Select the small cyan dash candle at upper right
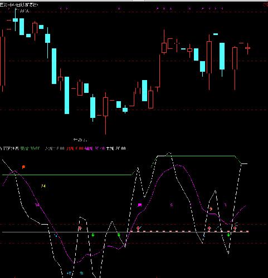The height and width of the screenshot is (278, 268). (x=216, y=34)
